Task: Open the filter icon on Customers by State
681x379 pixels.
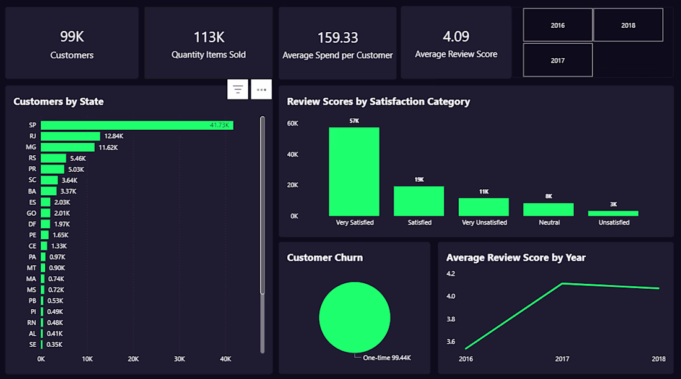Action: coord(238,89)
